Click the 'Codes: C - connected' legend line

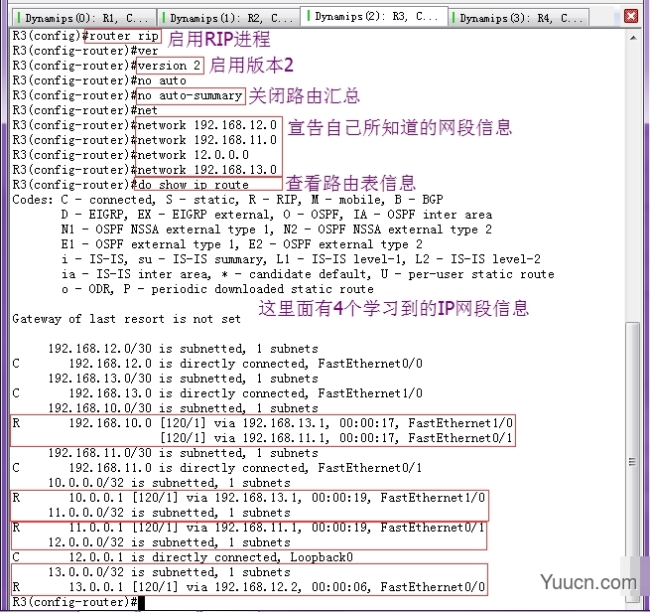227,200
